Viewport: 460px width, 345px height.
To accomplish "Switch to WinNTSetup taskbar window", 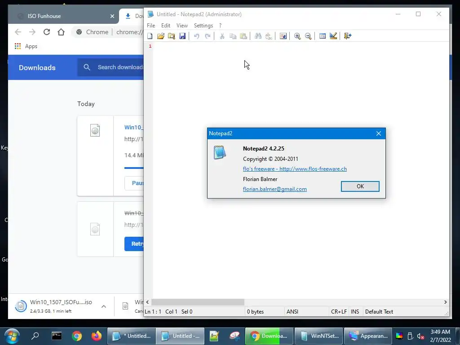I will pyautogui.click(x=319, y=336).
